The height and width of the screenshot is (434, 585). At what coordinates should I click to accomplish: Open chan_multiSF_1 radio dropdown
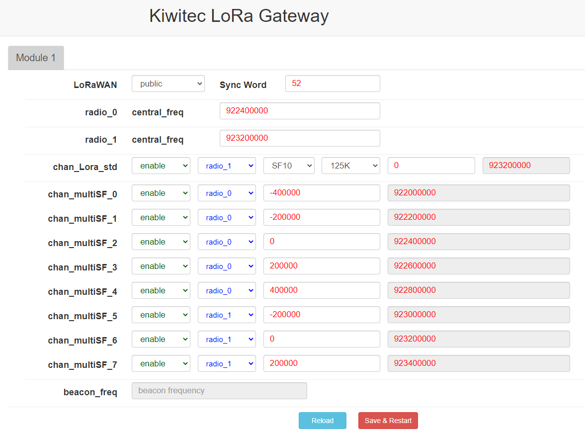tap(227, 217)
